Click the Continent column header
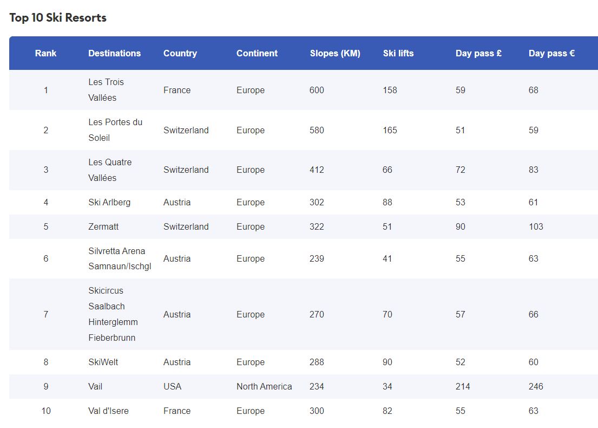The width and height of the screenshot is (598, 428). coord(257,53)
